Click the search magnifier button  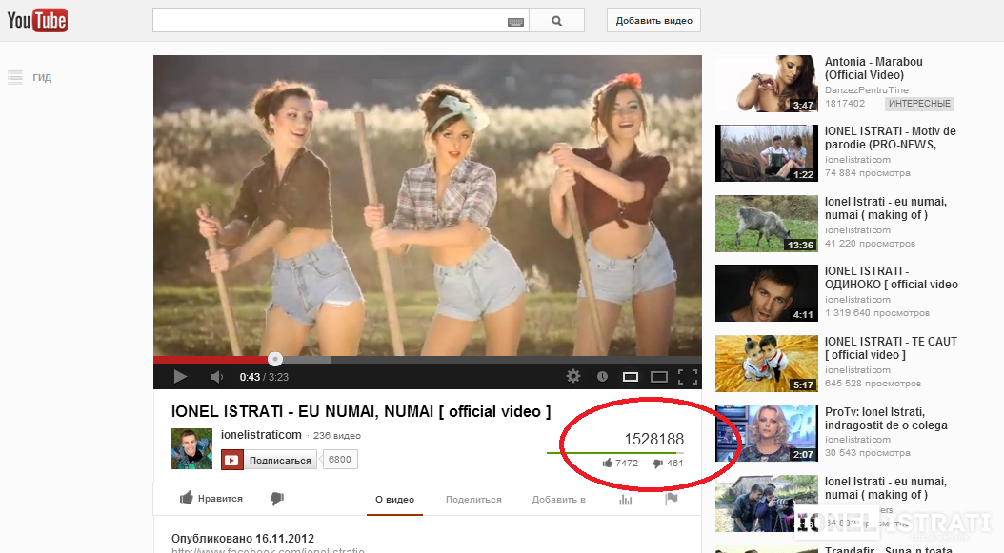(556, 20)
